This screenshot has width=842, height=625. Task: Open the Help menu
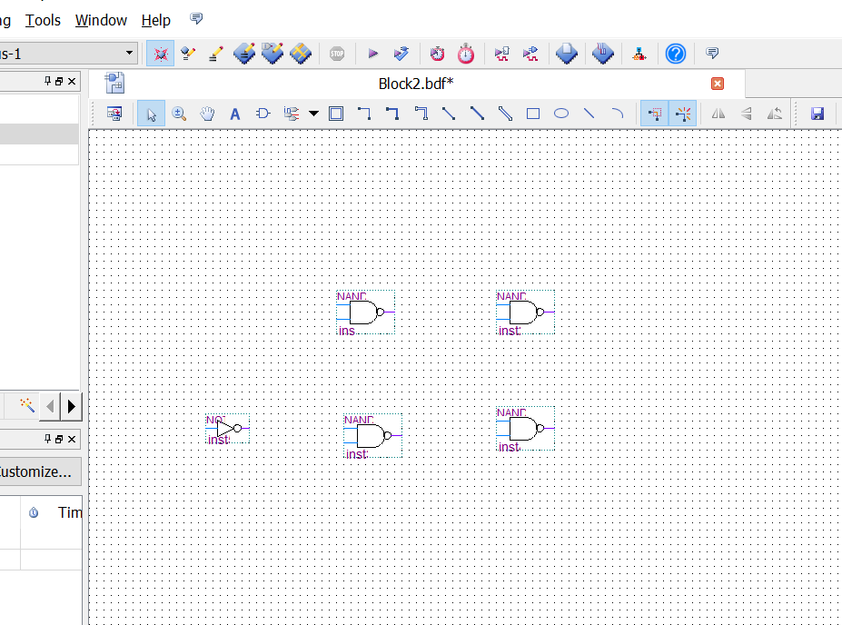point(155,20)
